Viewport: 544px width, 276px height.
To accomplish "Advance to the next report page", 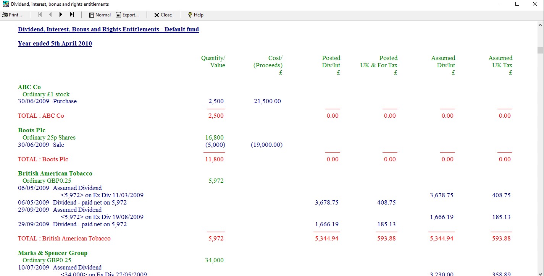I will coord(61,15).
